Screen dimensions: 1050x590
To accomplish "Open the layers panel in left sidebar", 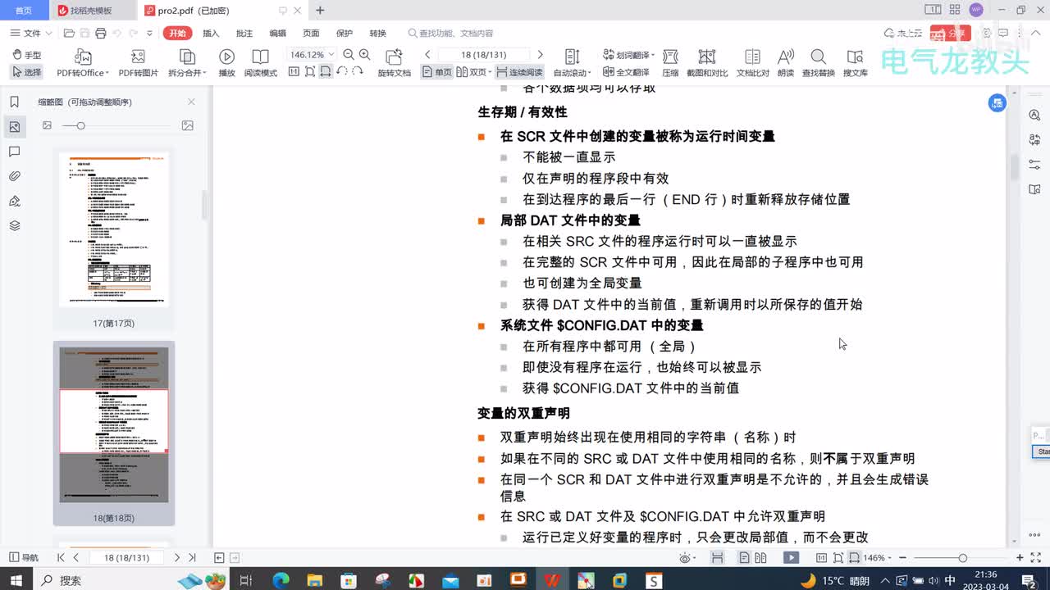I will pyautogui.click(x=14, y=225).
